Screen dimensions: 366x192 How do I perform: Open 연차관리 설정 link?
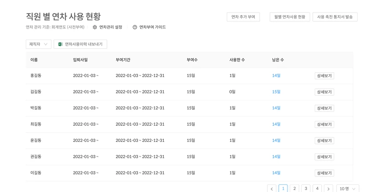pyautogui.click(x=110, y=27)
